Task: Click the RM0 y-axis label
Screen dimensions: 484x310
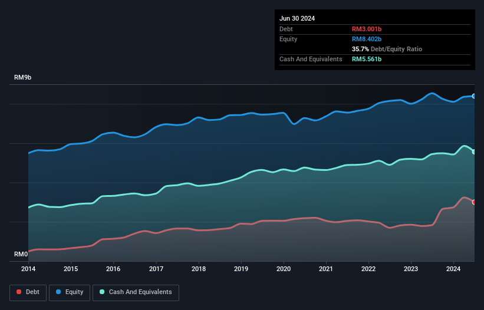Action: point(21,254)
